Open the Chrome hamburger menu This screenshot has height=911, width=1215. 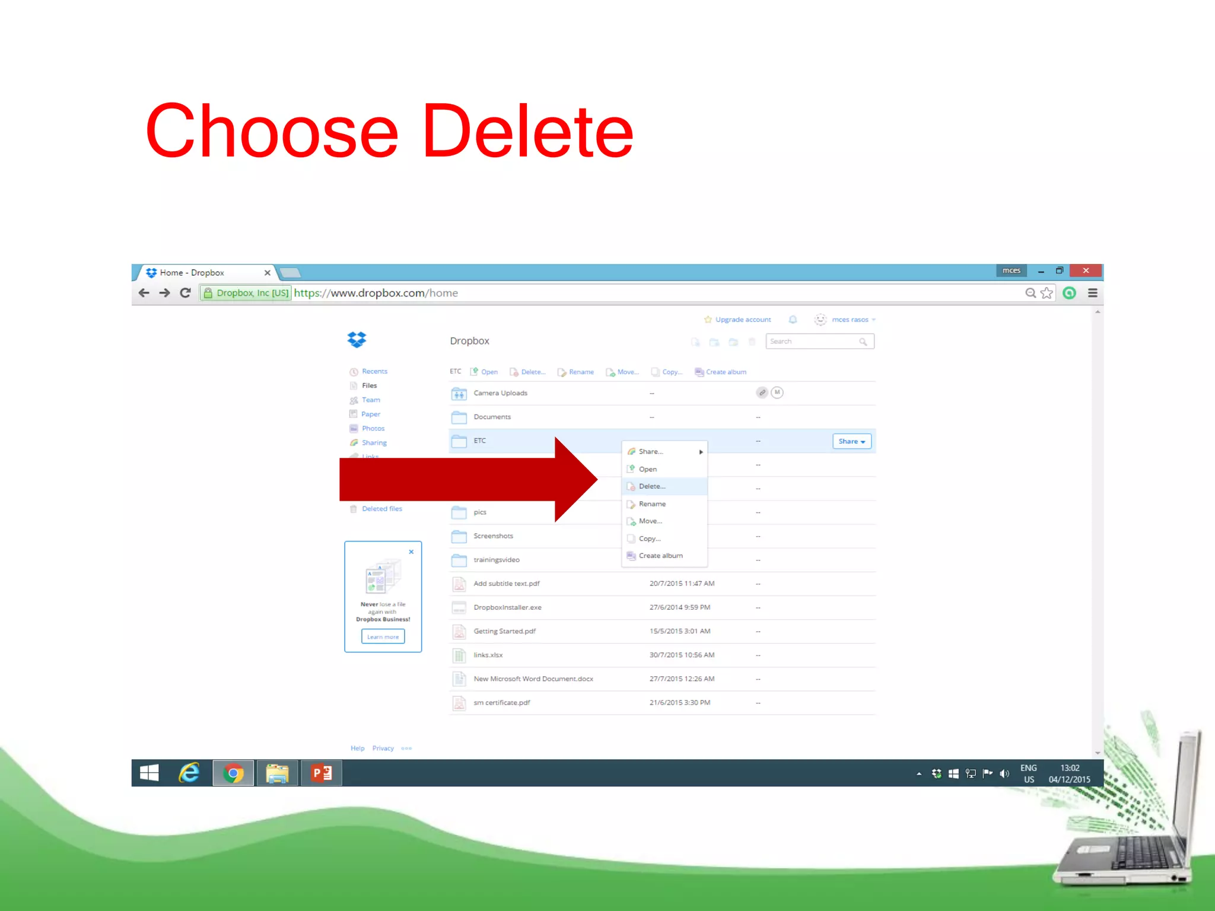pos(1093,293)
